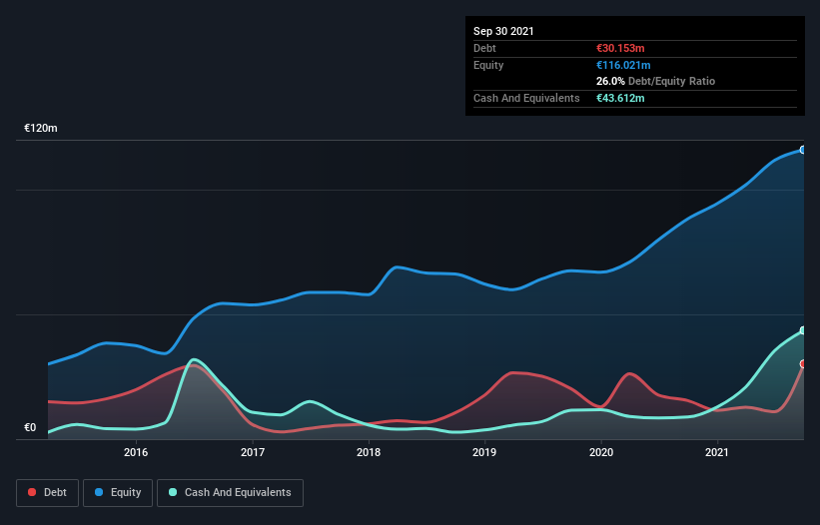Click the Equity row label in tooltip

(x=488, y=65)
